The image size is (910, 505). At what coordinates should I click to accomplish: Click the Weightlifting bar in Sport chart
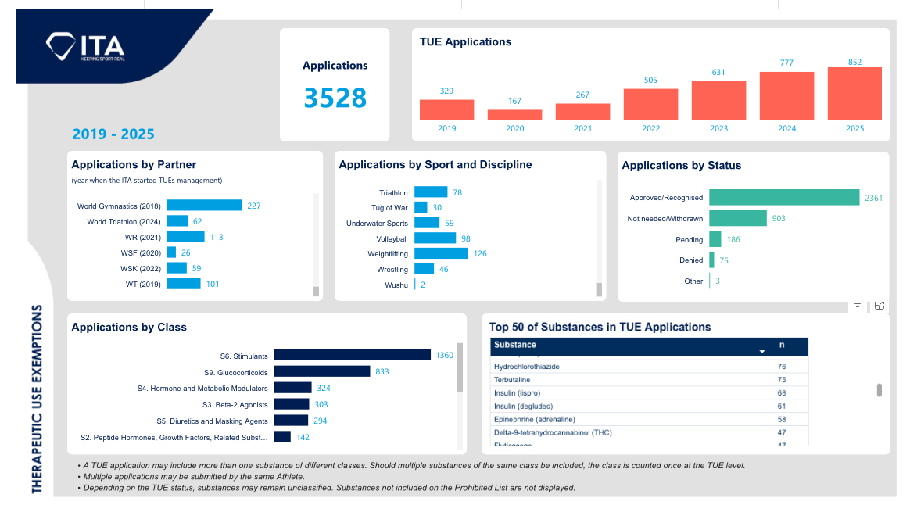coord(440,253)
